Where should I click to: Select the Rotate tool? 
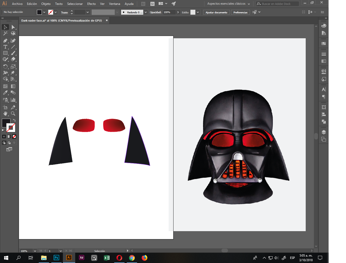[5, 67]
